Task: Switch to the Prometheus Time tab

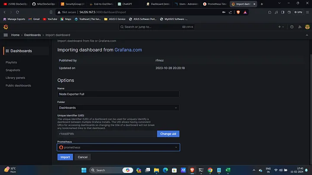Action: click(x=215, y=4)
